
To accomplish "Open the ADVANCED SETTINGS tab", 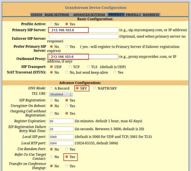I will (89, 14).
